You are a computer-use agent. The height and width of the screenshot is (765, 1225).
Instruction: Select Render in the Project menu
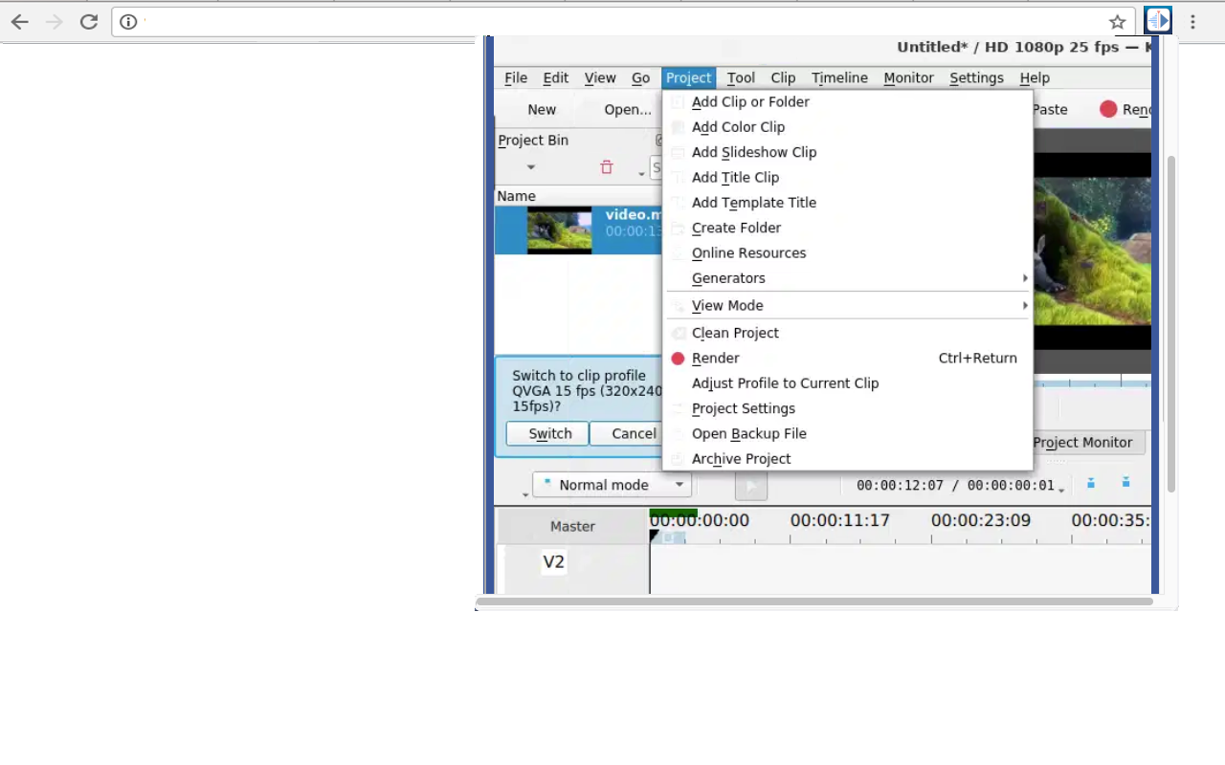coord(847,359)
